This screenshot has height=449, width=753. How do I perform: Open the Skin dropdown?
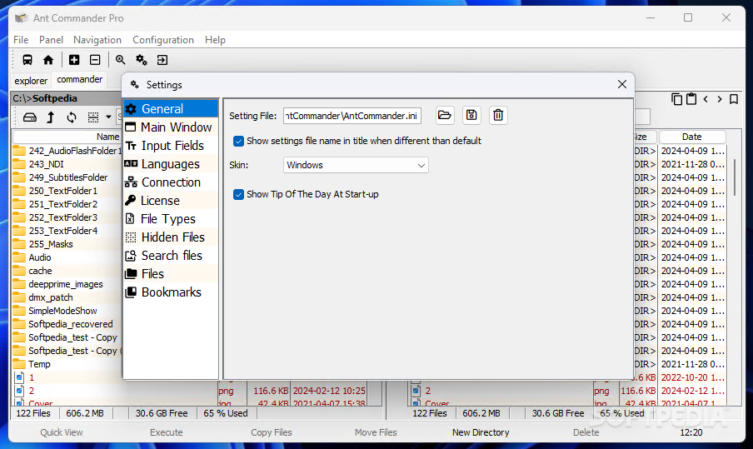click(356, 165)
